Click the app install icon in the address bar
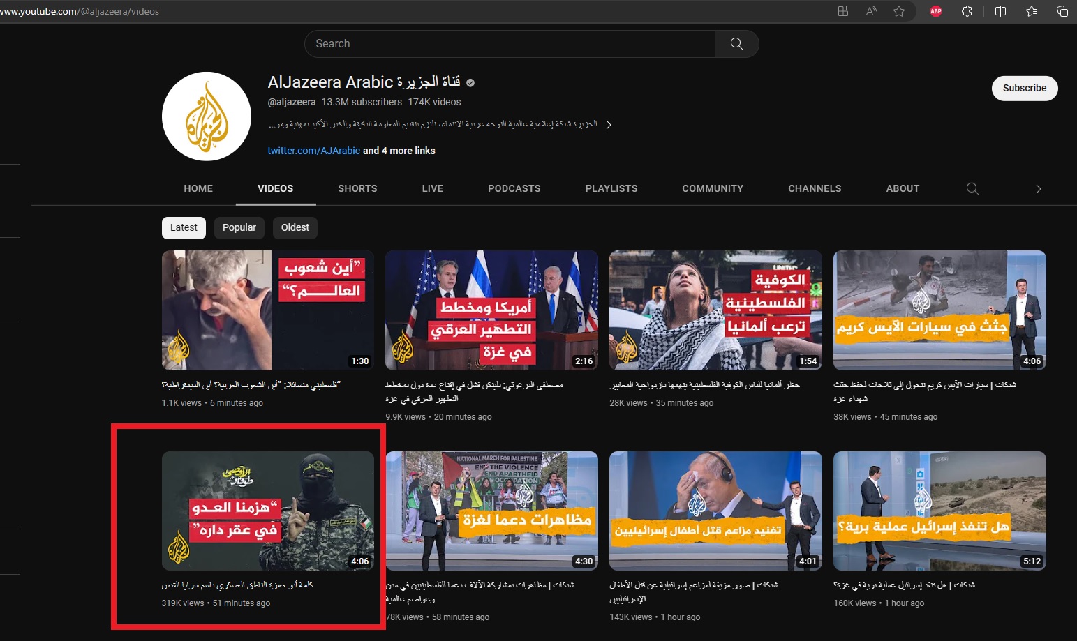The image size is (1077, 641). (843, 11)
